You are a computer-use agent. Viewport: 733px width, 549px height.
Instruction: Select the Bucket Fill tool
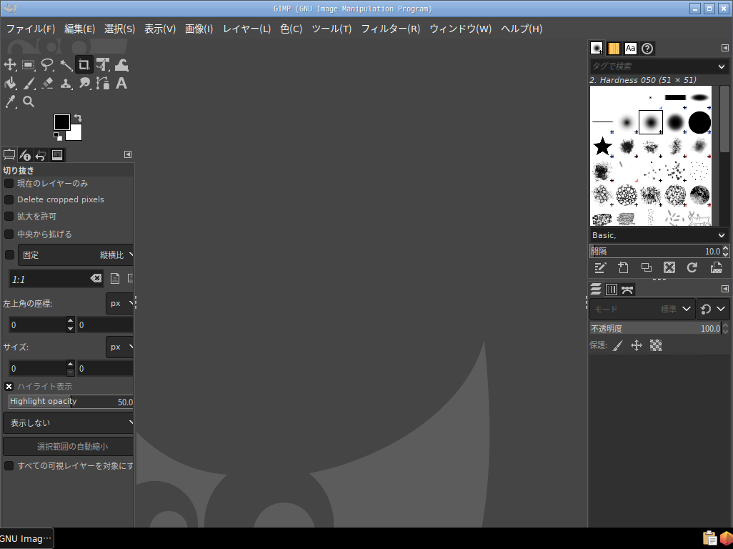click(x=10, y=83)
